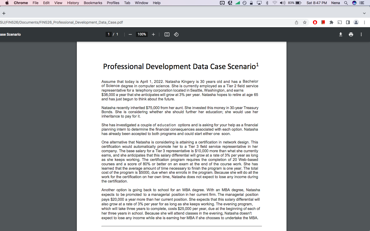
Task: Open the Profiles menu
Action: (x=113, y=3)
